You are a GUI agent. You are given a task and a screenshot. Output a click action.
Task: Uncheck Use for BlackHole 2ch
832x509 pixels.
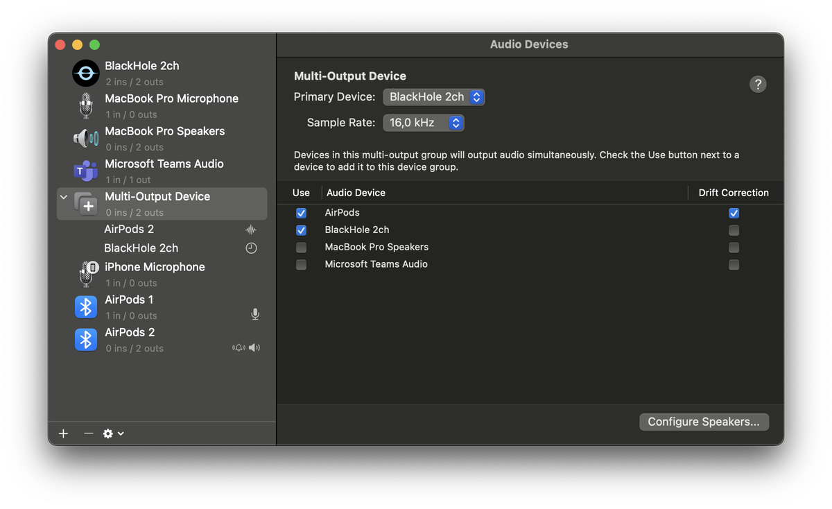tap(301, 230)
